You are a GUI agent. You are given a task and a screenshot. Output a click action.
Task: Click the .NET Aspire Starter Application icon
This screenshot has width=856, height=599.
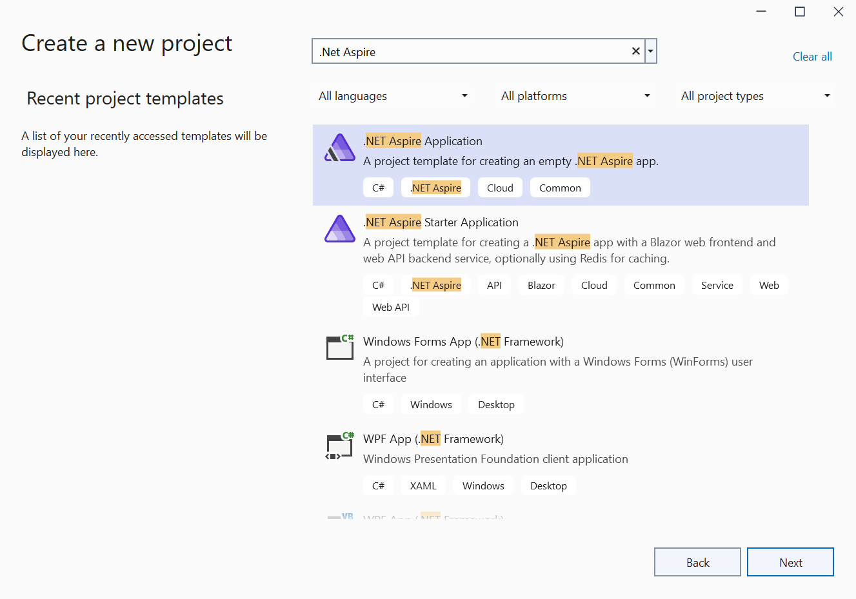point(339,229)
